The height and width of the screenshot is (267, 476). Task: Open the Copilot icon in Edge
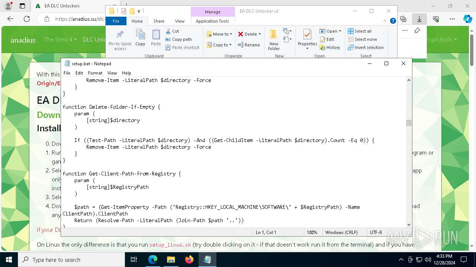click(467, 19)
